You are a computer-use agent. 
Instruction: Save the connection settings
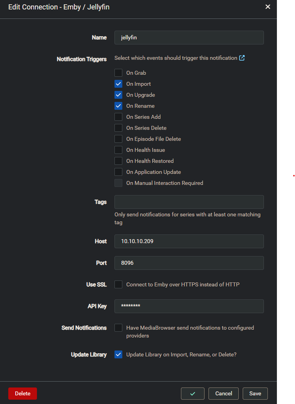click(255, 393)
